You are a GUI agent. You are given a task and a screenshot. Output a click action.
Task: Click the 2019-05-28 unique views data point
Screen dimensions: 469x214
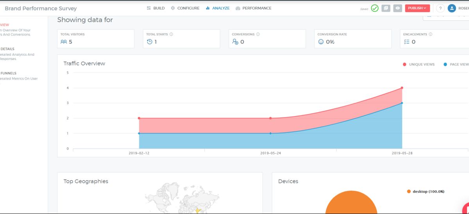click(402, 88)
